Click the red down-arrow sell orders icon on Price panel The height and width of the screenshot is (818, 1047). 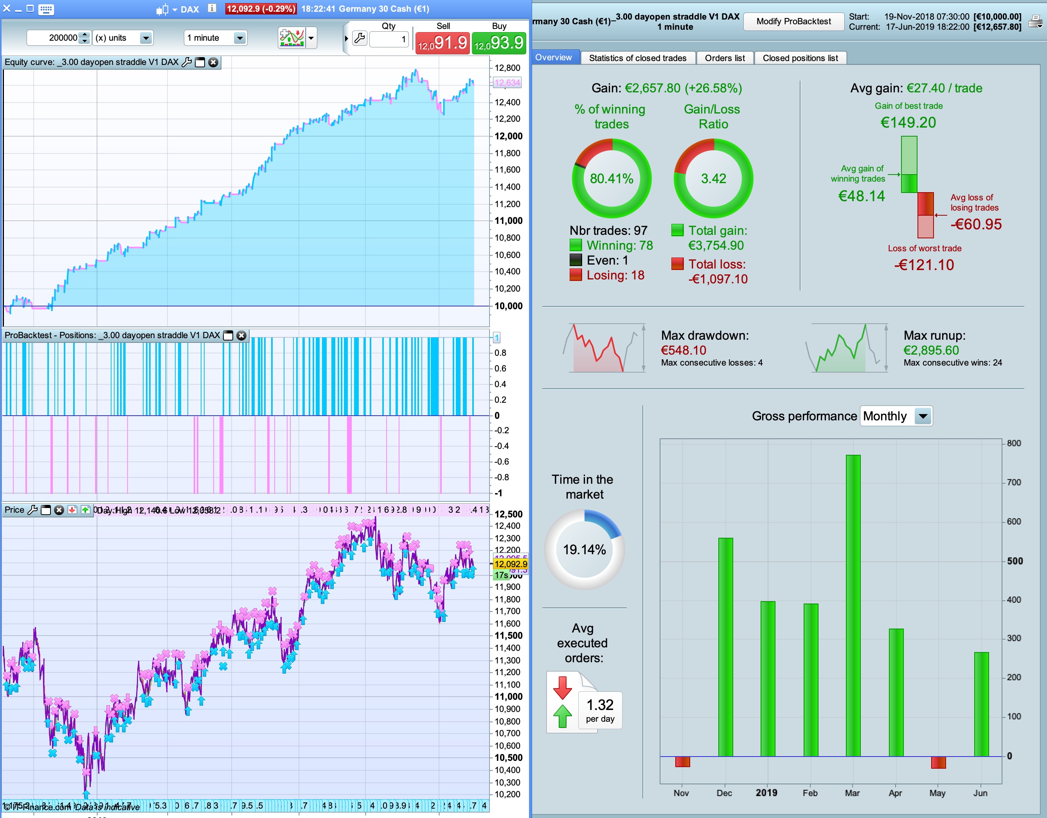pos(72,510)
